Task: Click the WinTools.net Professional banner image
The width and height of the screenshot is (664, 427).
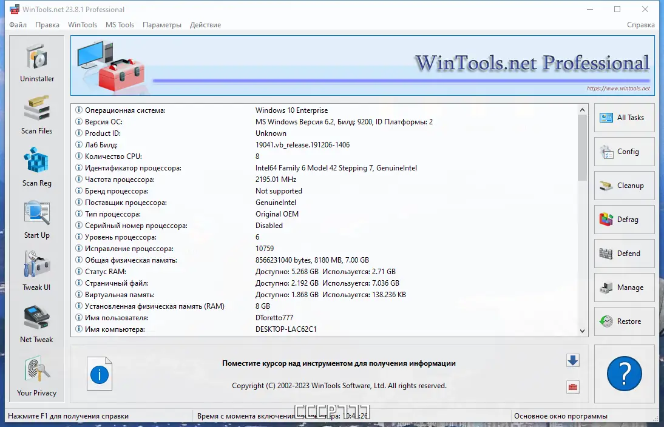Action: [362, 66]
